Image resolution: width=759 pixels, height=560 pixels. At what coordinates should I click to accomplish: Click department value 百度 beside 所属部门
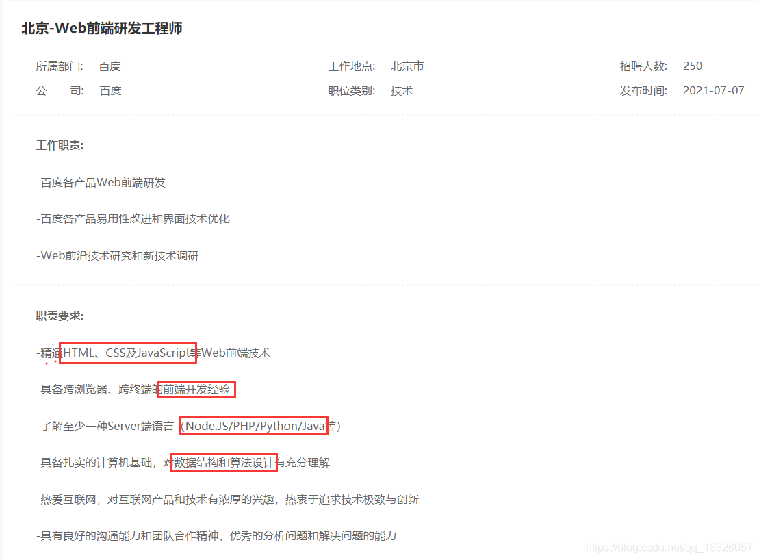point(110,66)
